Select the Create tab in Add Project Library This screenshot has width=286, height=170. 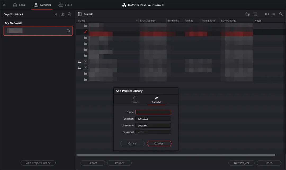(x=135, y=100)
